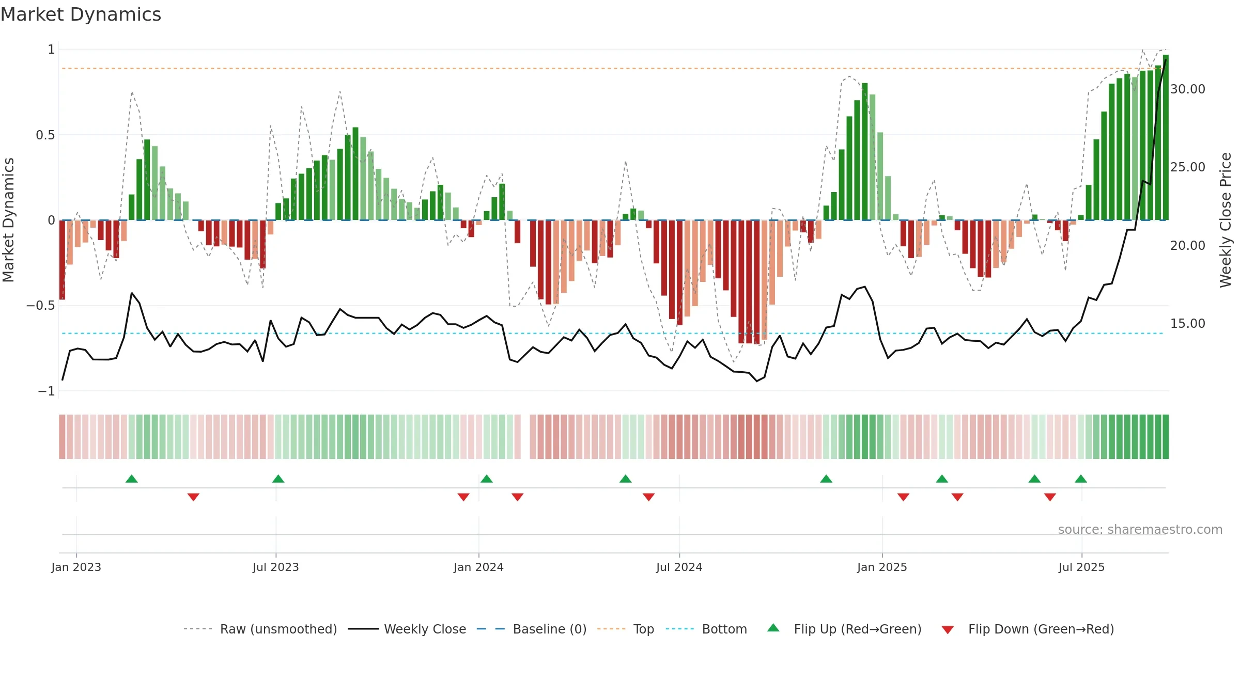The width and height of the screenshot is (1240, 697).
Task: Toggle the Raw (unsmoothed) legend entry
Action: 260,629
